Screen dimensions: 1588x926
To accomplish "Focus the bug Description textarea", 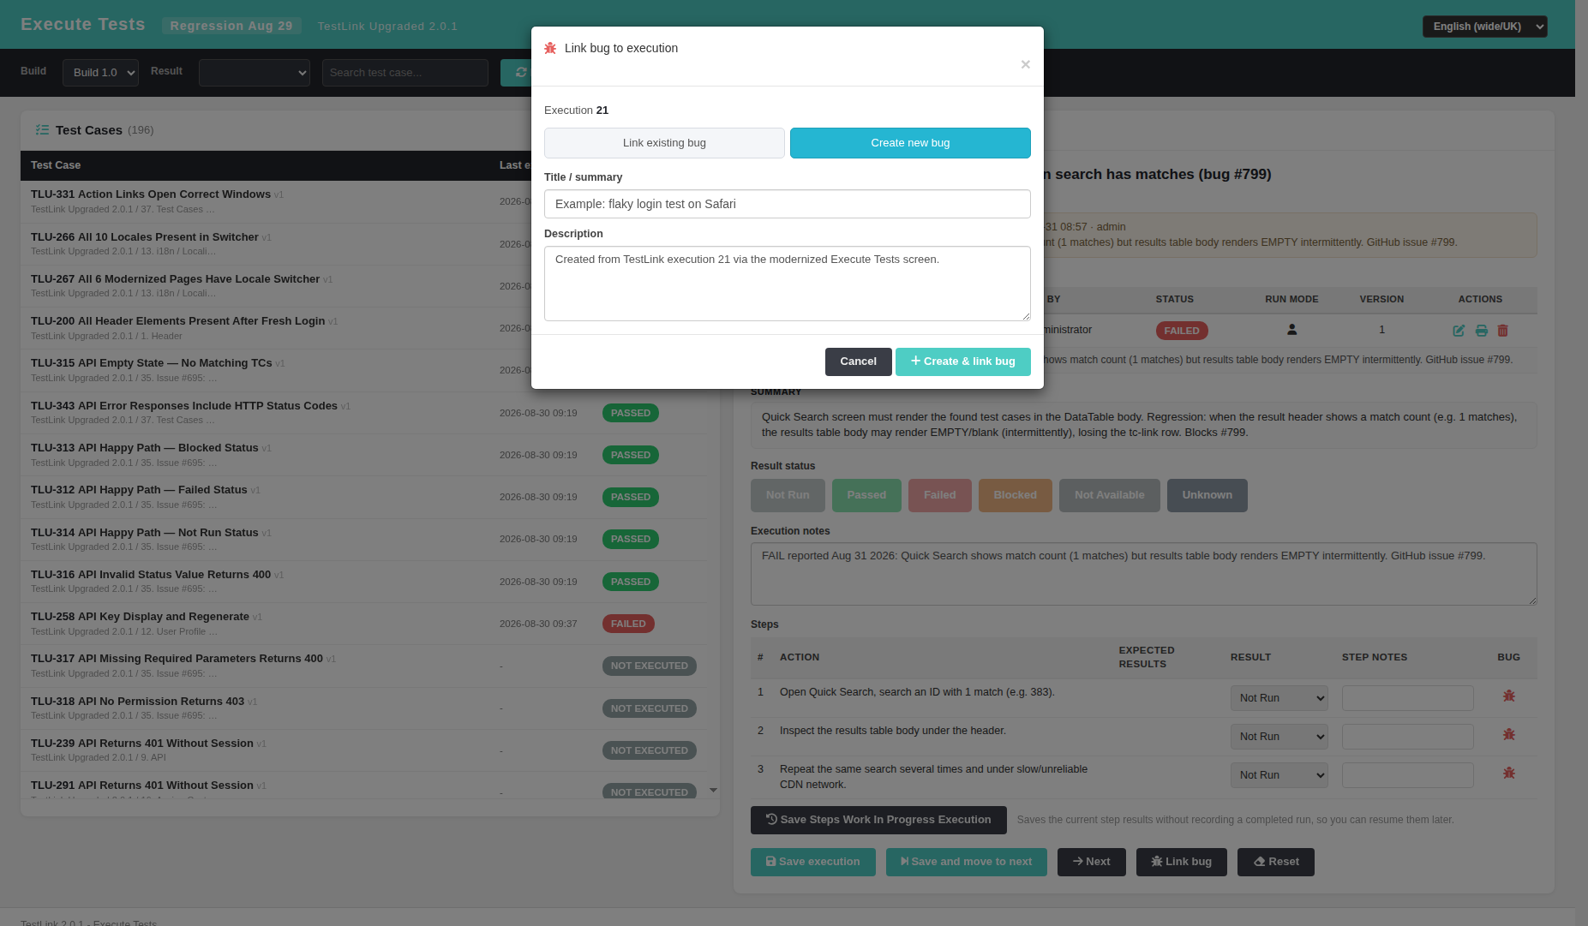I will coord(788,284).
